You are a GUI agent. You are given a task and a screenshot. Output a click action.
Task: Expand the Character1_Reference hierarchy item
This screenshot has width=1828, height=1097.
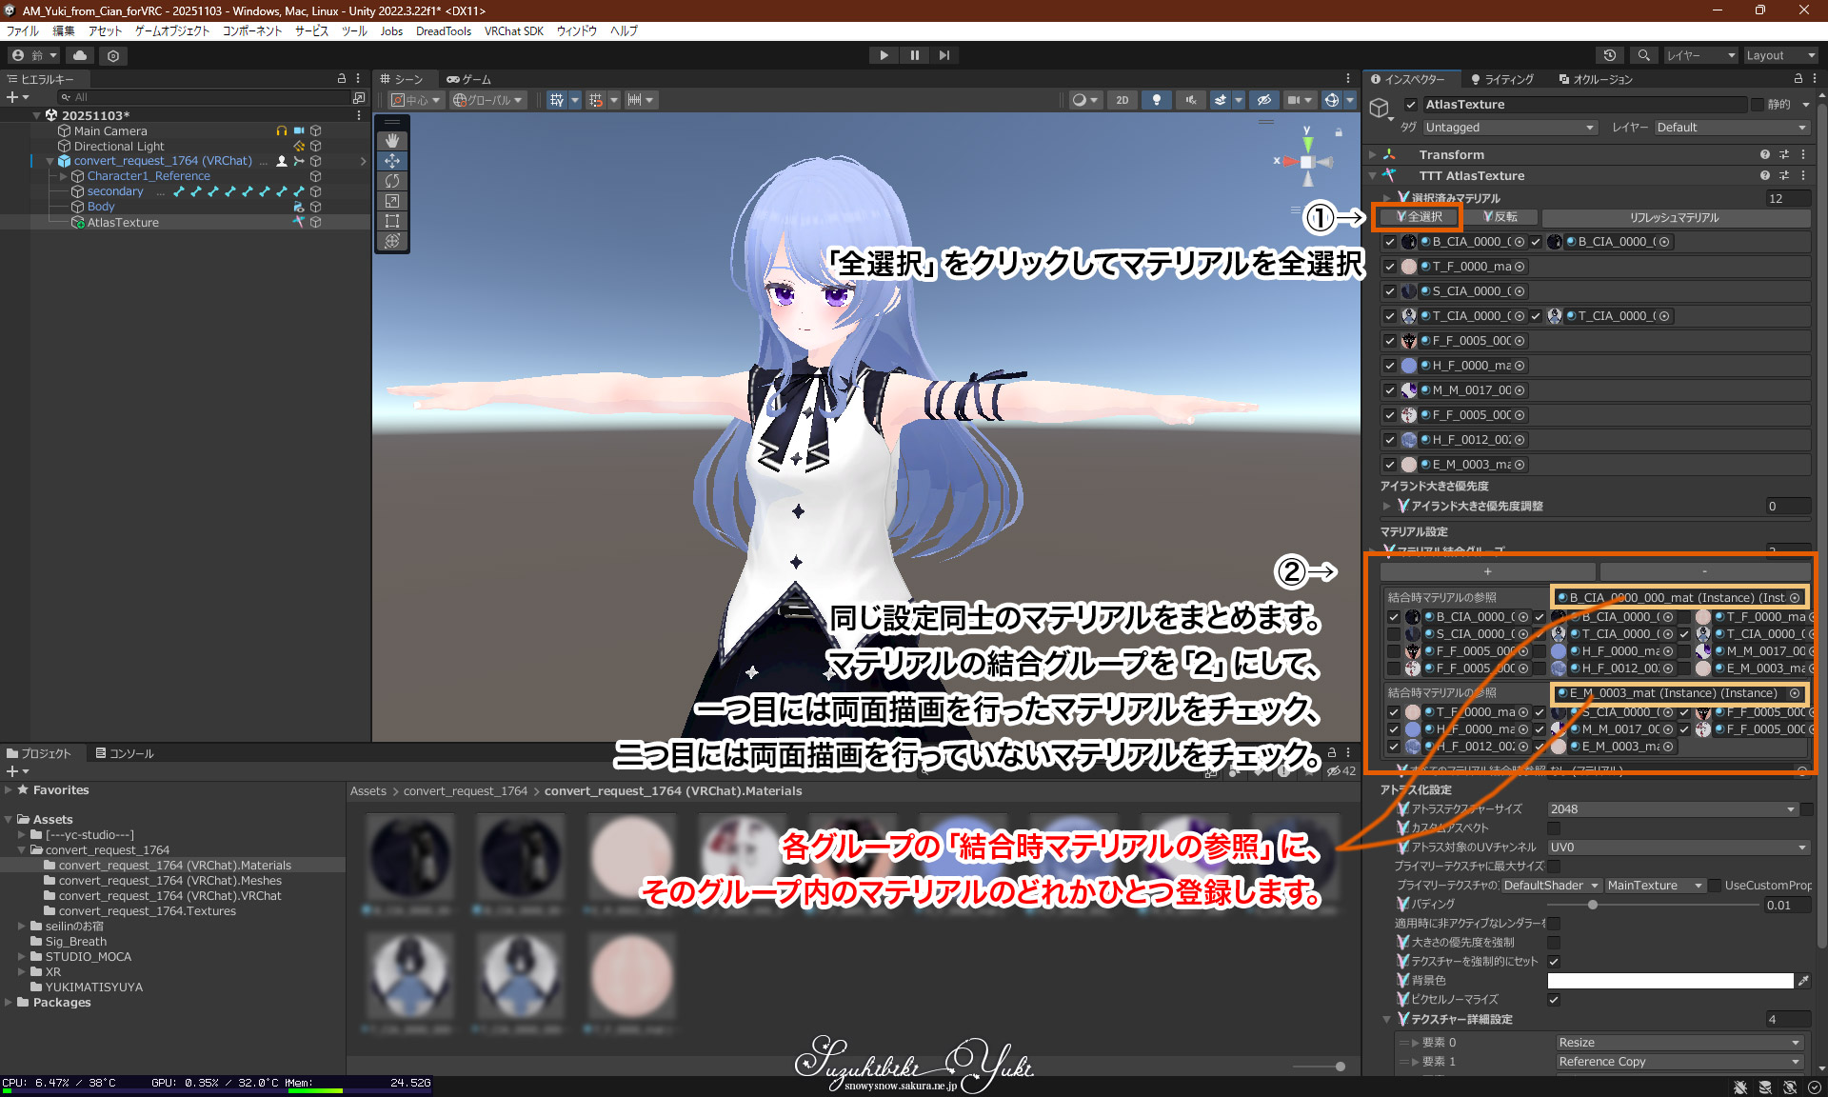[64, 176]
